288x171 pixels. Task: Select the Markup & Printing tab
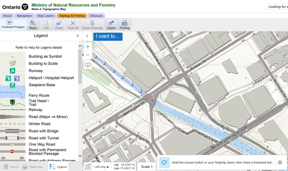point(72,16)
